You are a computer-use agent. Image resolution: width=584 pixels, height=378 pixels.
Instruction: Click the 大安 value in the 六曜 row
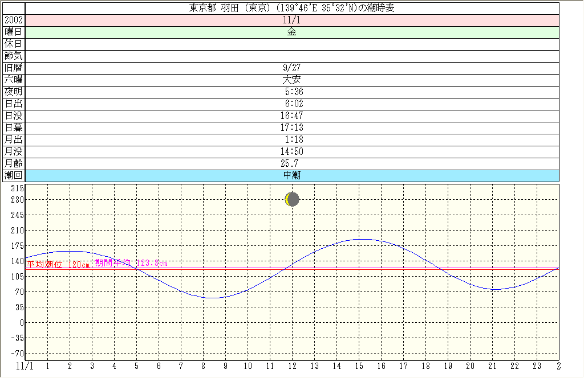pyautogui.click(x=292, y=80)
